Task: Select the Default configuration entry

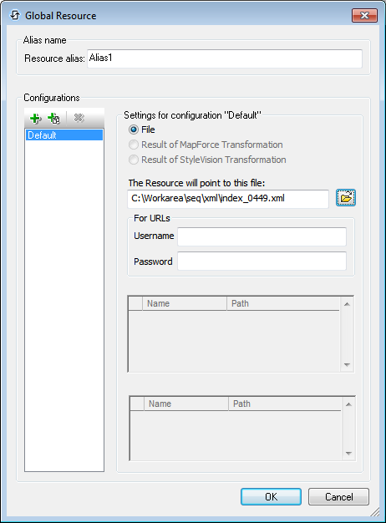Action: coord(64,135)
